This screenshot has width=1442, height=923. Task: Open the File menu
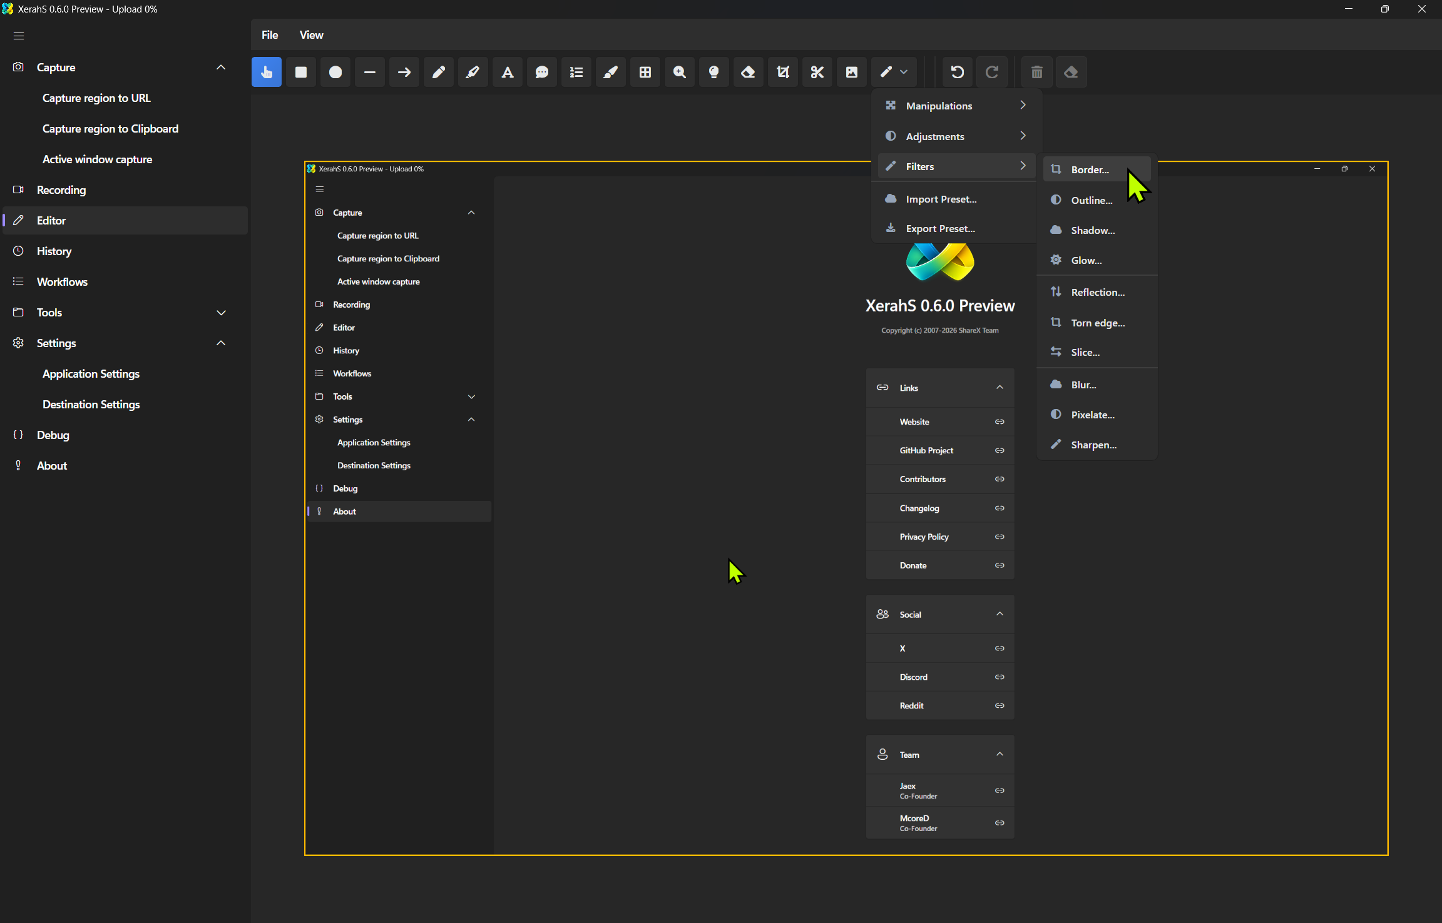pos(269,34)
